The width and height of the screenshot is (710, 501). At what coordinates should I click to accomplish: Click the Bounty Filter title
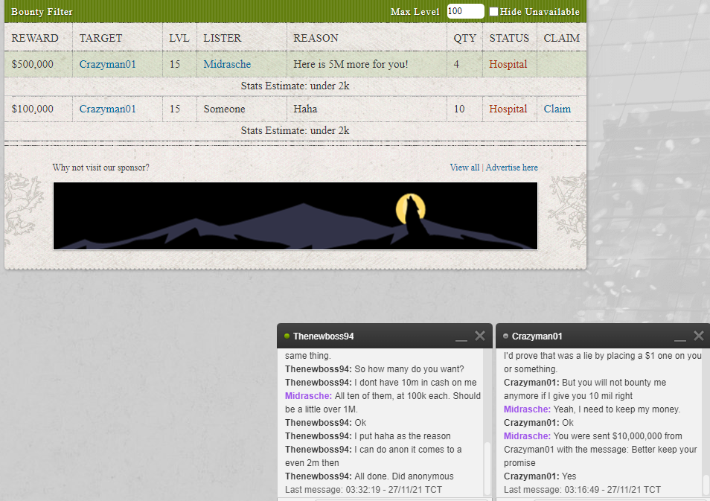42,12
